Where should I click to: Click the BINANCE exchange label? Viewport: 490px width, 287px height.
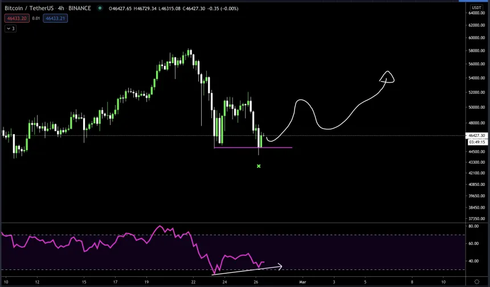point(80,8)
